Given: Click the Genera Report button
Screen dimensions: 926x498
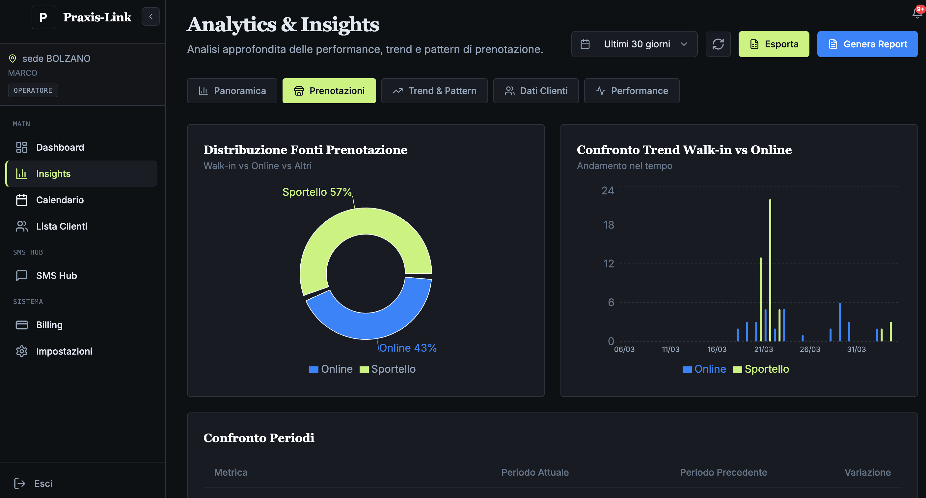Looking at the screenshot, I should 867,44.
